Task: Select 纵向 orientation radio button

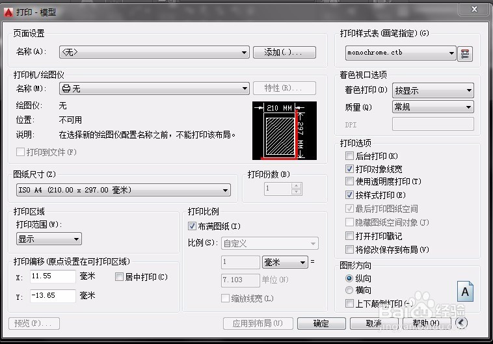Action: coord(349,278)
